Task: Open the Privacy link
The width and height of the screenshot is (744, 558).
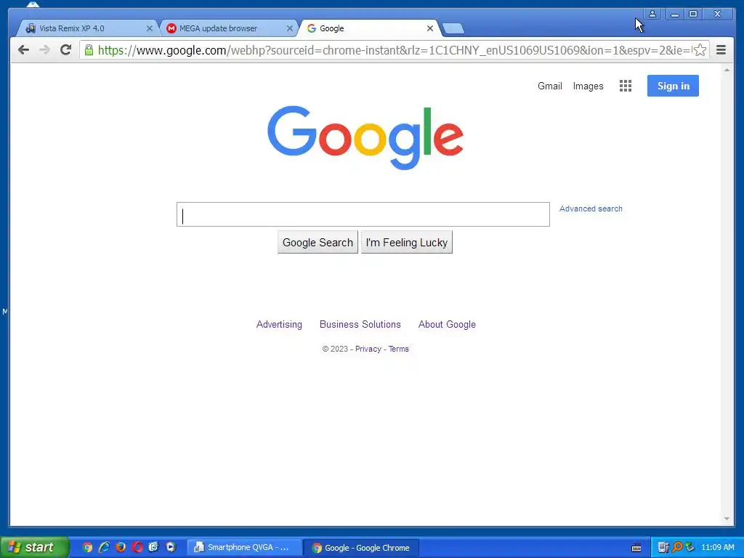Action: click(368, 349)
